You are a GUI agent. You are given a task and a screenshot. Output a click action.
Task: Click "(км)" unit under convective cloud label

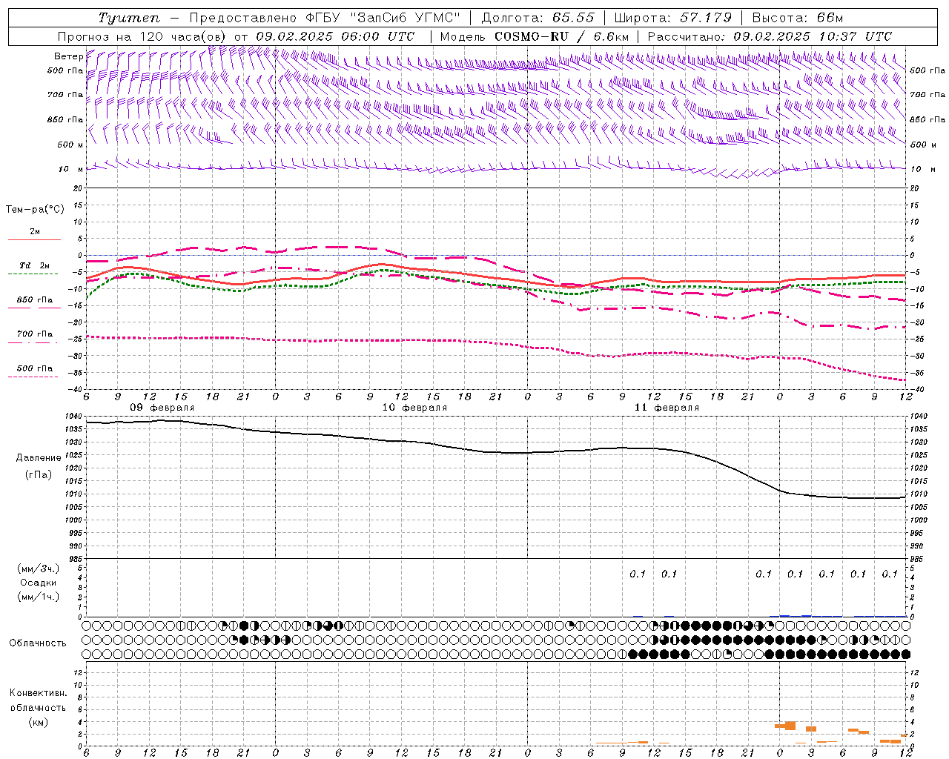coord(38,722)
